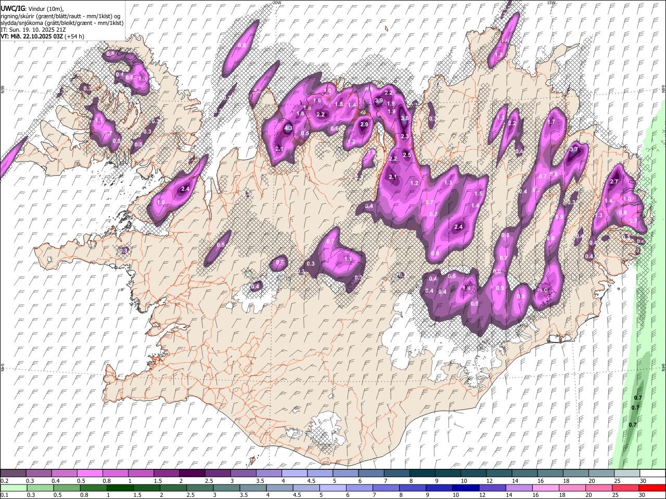This screenshot has width=666, height=499.
Task: Click the 2.3 snowfall value on map
Action: [x=405, y=136]
